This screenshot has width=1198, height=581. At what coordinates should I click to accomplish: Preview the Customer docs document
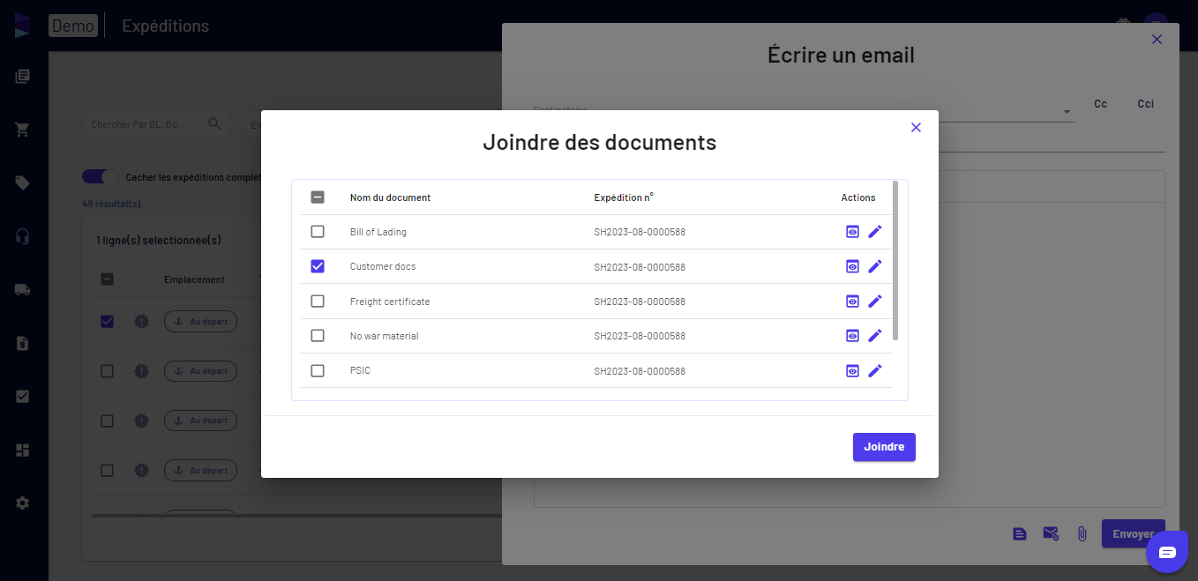pyautogui.click(x=852, y=266)
